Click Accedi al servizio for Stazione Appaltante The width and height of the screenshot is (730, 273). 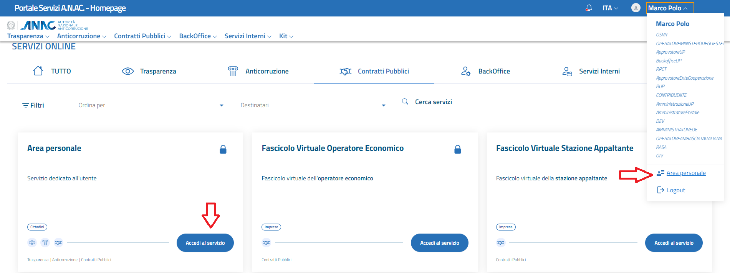674,243
